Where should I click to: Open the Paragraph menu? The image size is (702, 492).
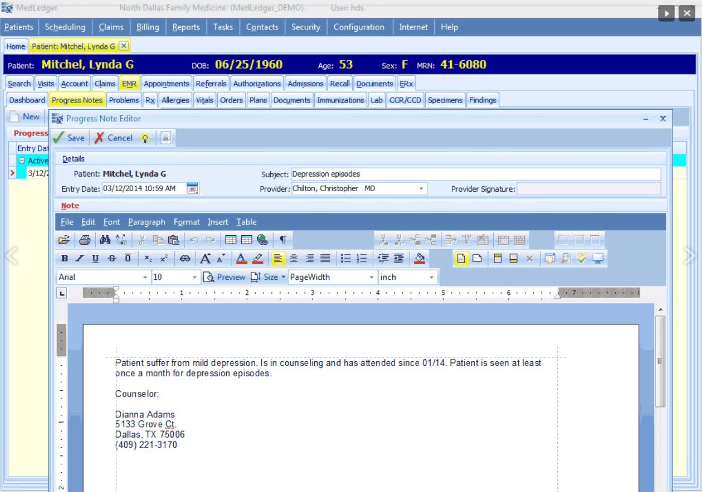[x=147, y=222]
